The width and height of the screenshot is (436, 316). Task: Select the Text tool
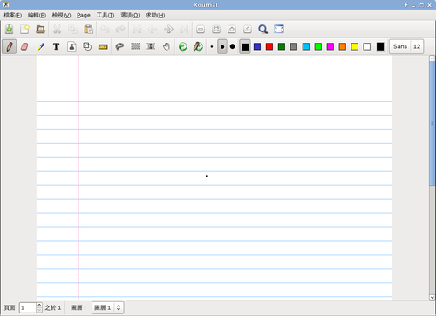pyautogui.click(x=56, y=46)
